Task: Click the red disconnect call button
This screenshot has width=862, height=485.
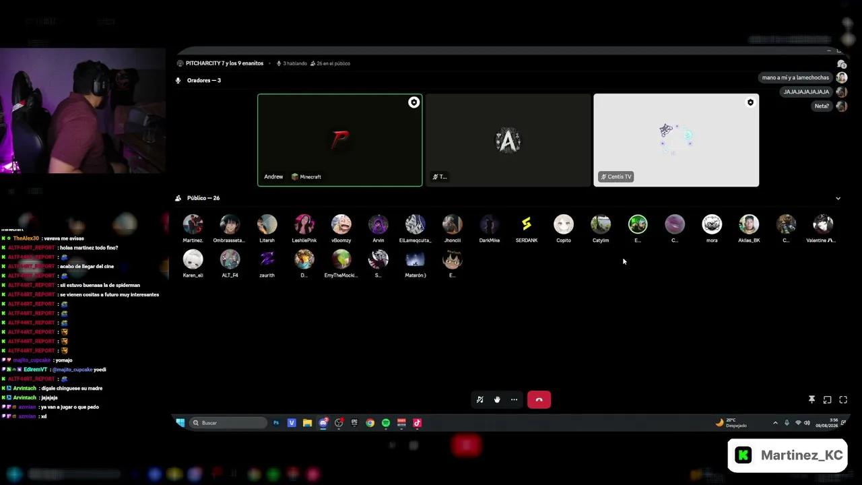Action: tap(539, 399)
